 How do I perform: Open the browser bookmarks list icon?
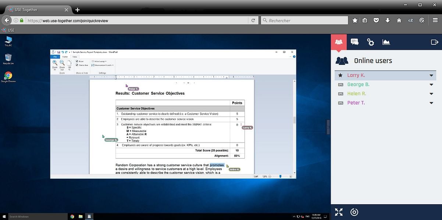(x=365, y=21)
